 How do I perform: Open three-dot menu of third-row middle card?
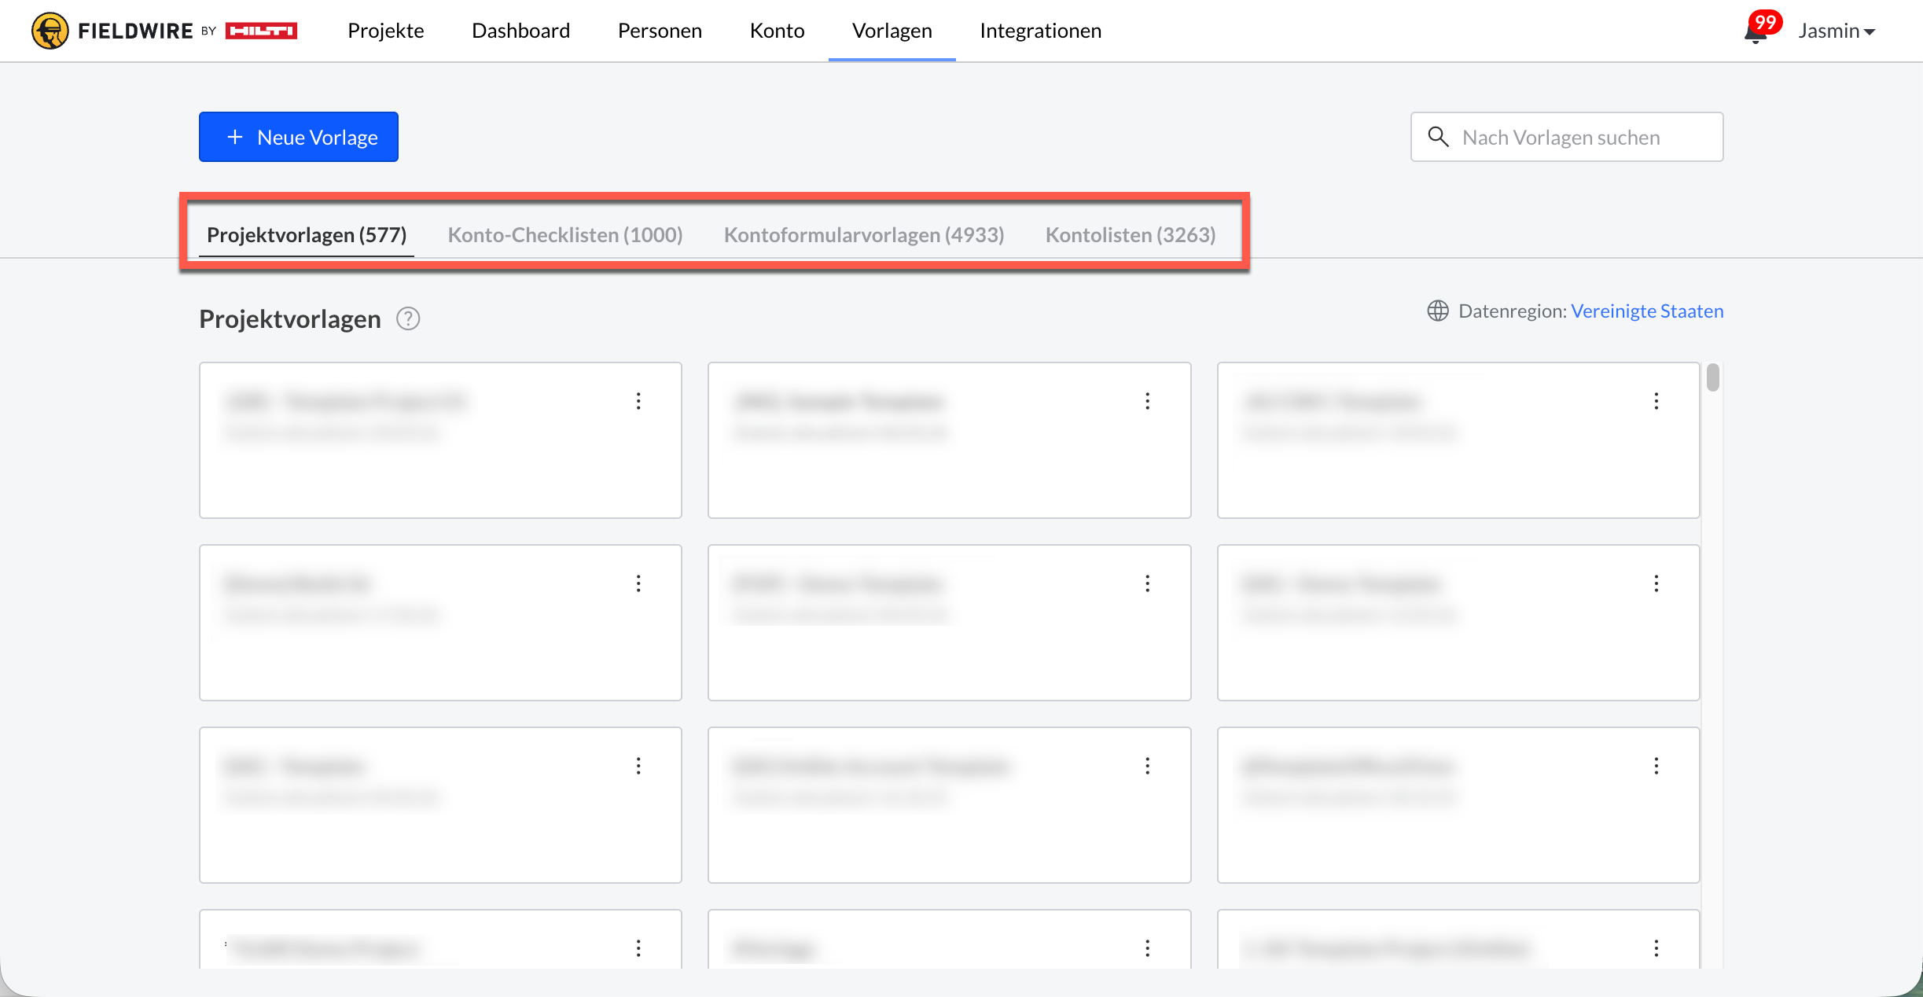pos(1147,766)
